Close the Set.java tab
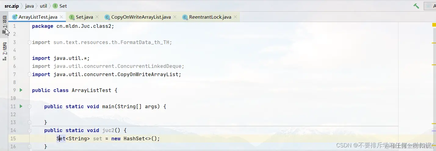 [x=97, y=17]
